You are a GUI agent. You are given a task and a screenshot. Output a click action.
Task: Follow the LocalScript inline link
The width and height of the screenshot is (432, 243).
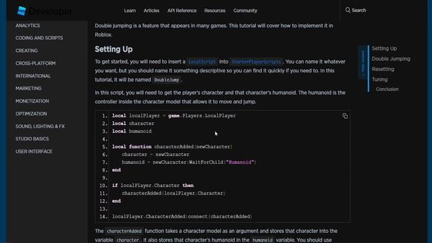point(202,61)
